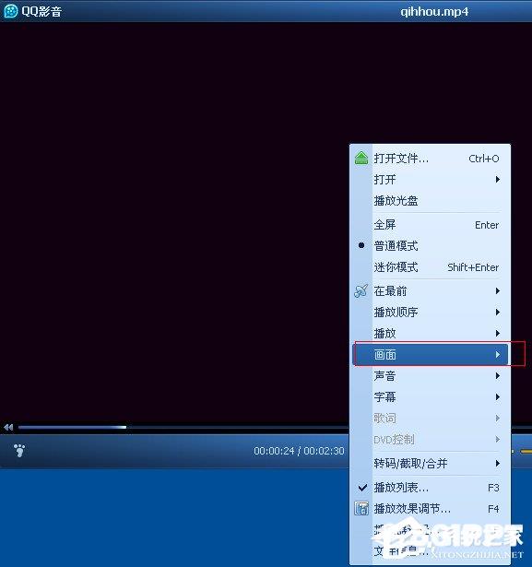Click 播放光盘 menu entry

tap(430, 200)
